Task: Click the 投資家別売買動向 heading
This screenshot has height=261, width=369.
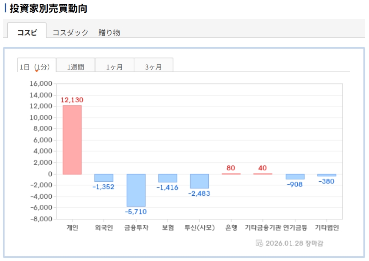Action: 48,9
